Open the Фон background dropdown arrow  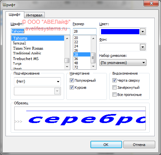coord(143,47)
